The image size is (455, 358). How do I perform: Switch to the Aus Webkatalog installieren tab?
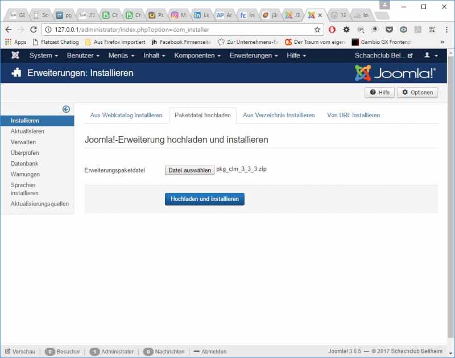tap(126, 115)
